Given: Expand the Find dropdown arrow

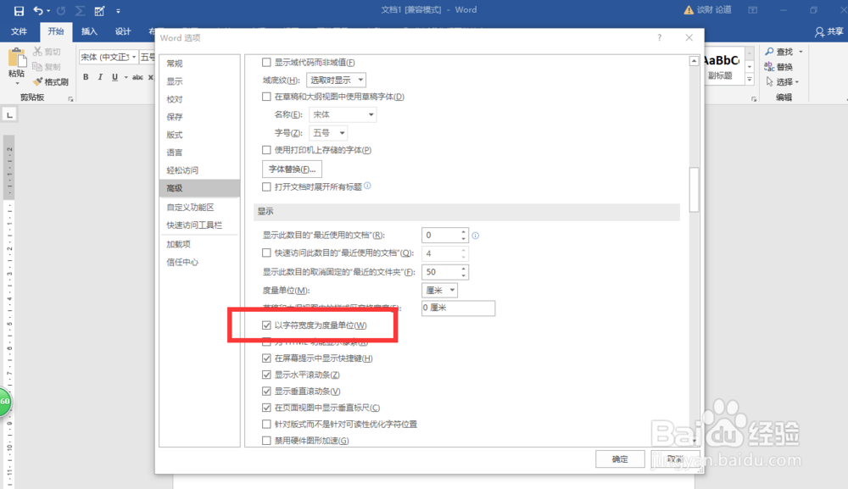Looking at the screenshot, I should click(801, 52).
